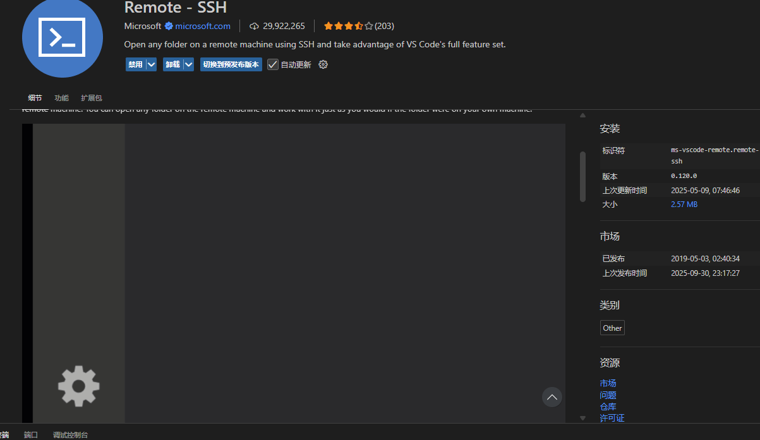Click the 切换到预发布版本 button
This screenshot has width=760, height=440.
click(231, 64)
